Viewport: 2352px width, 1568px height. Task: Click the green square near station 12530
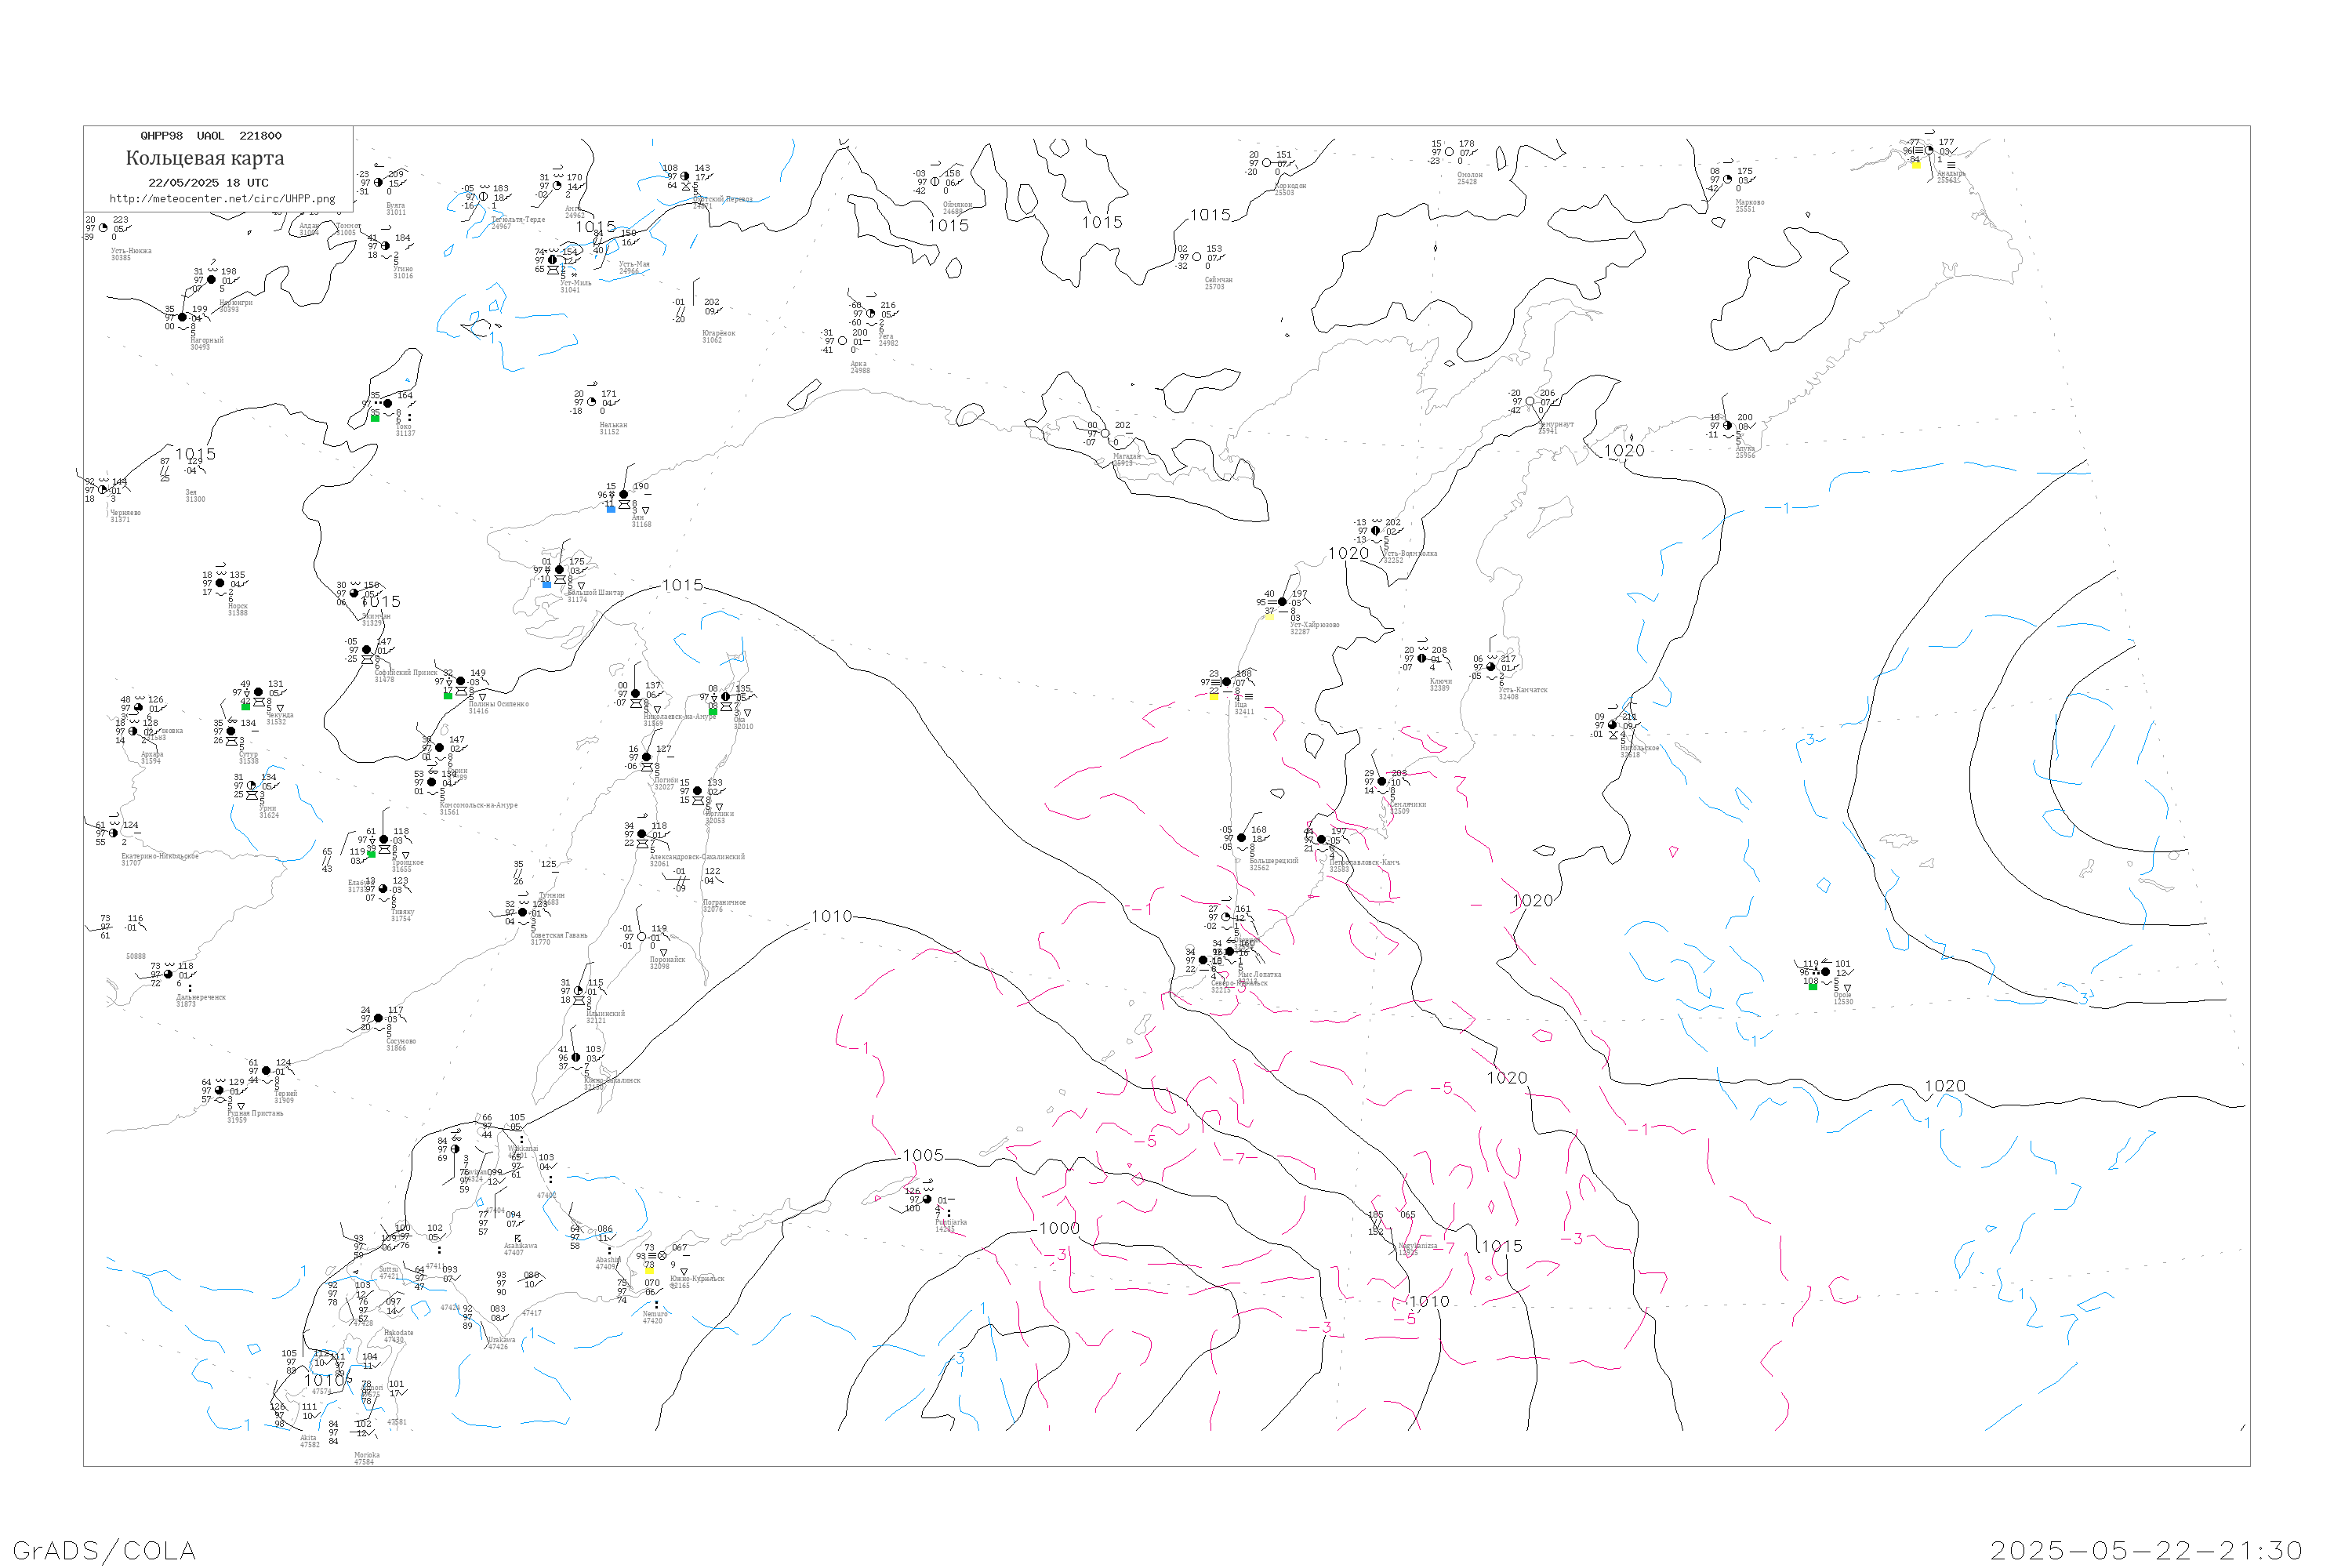pyautogui.click(x=1813, y=987)
